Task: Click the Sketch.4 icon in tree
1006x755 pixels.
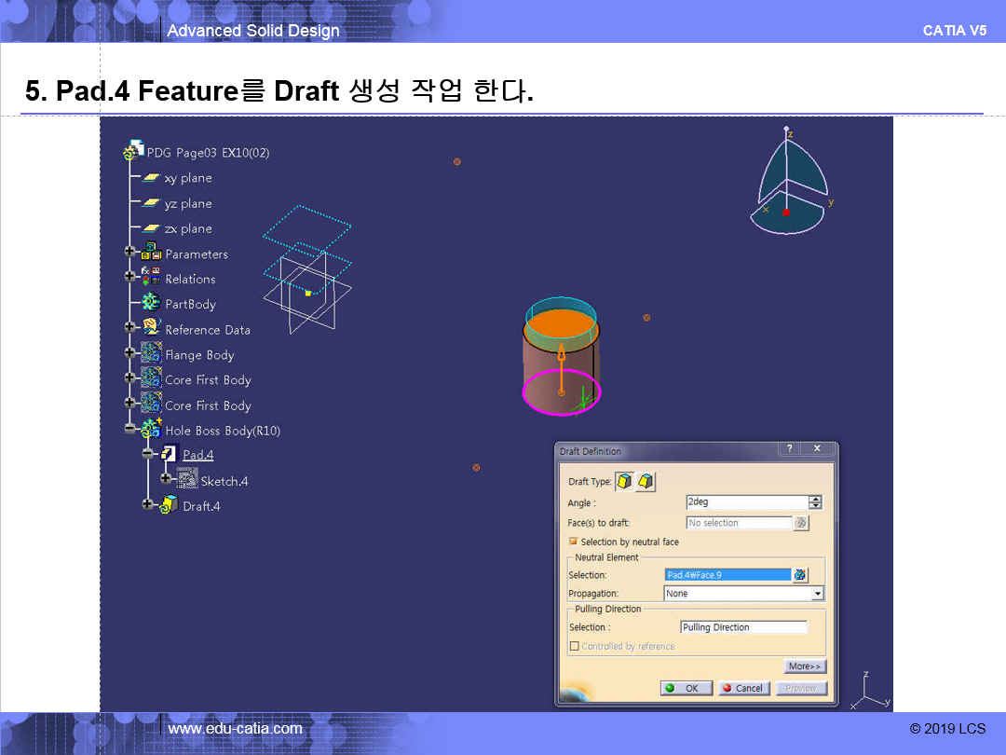Action: point(187,480)
